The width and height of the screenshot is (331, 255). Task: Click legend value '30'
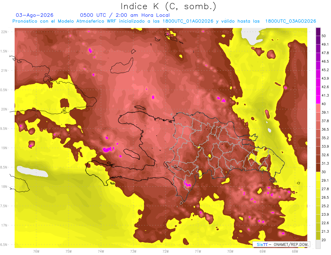coord(324,172)
